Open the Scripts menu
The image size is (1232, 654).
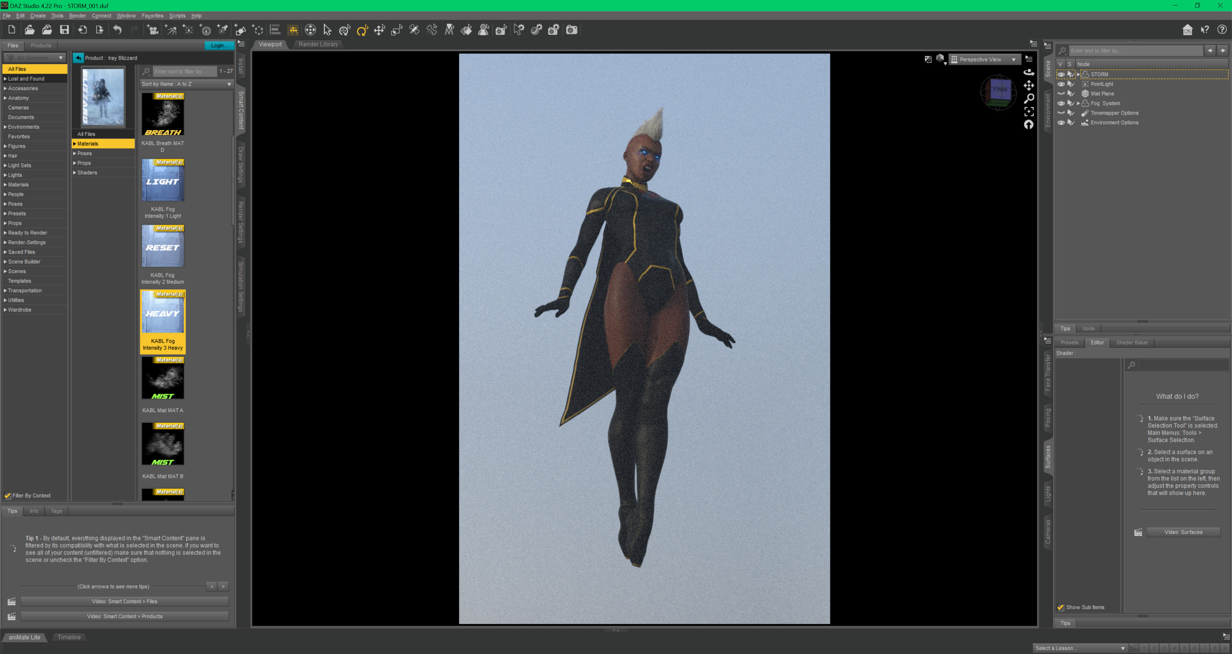177,16
